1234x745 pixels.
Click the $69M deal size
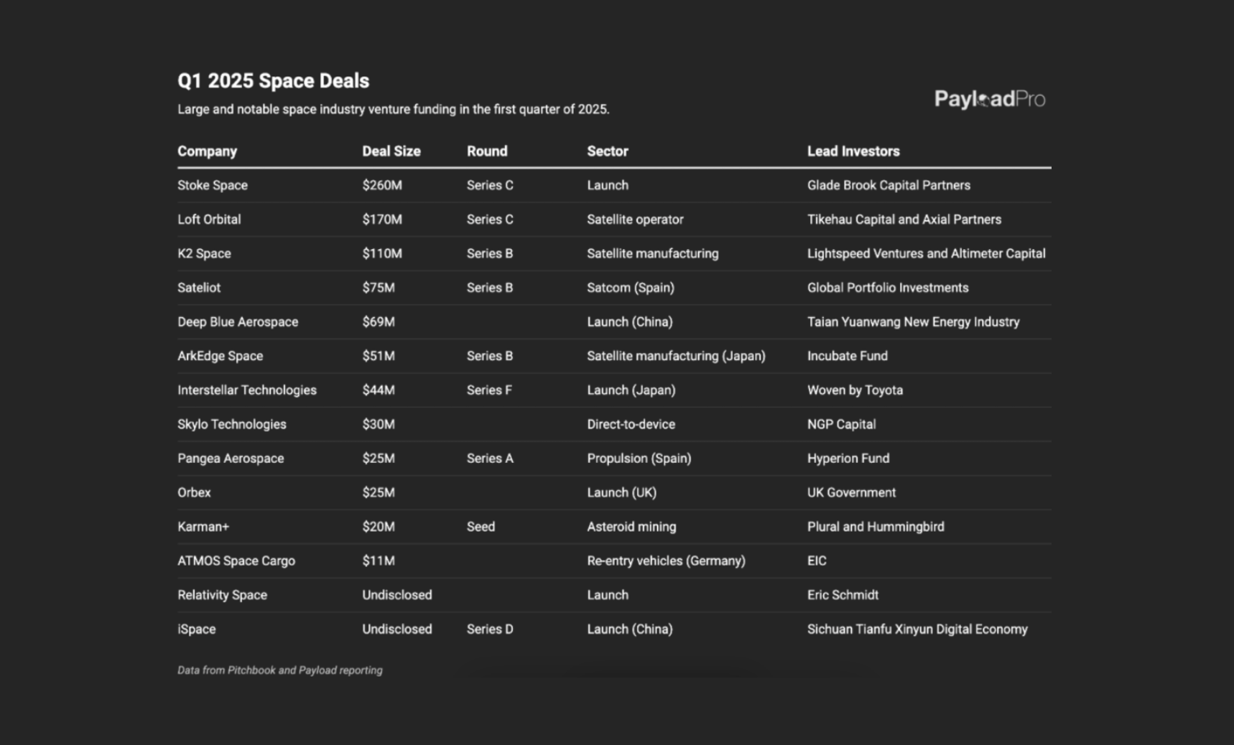pos(379,322)
